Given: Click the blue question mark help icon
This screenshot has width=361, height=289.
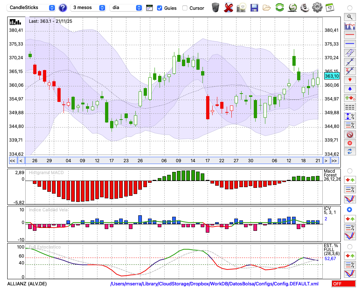Looking at the screenshot, I should [x=63, y=8].
